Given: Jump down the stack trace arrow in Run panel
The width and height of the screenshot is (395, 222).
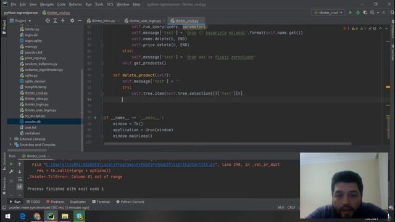Looking at the screenshot, I should pos(19,171).
